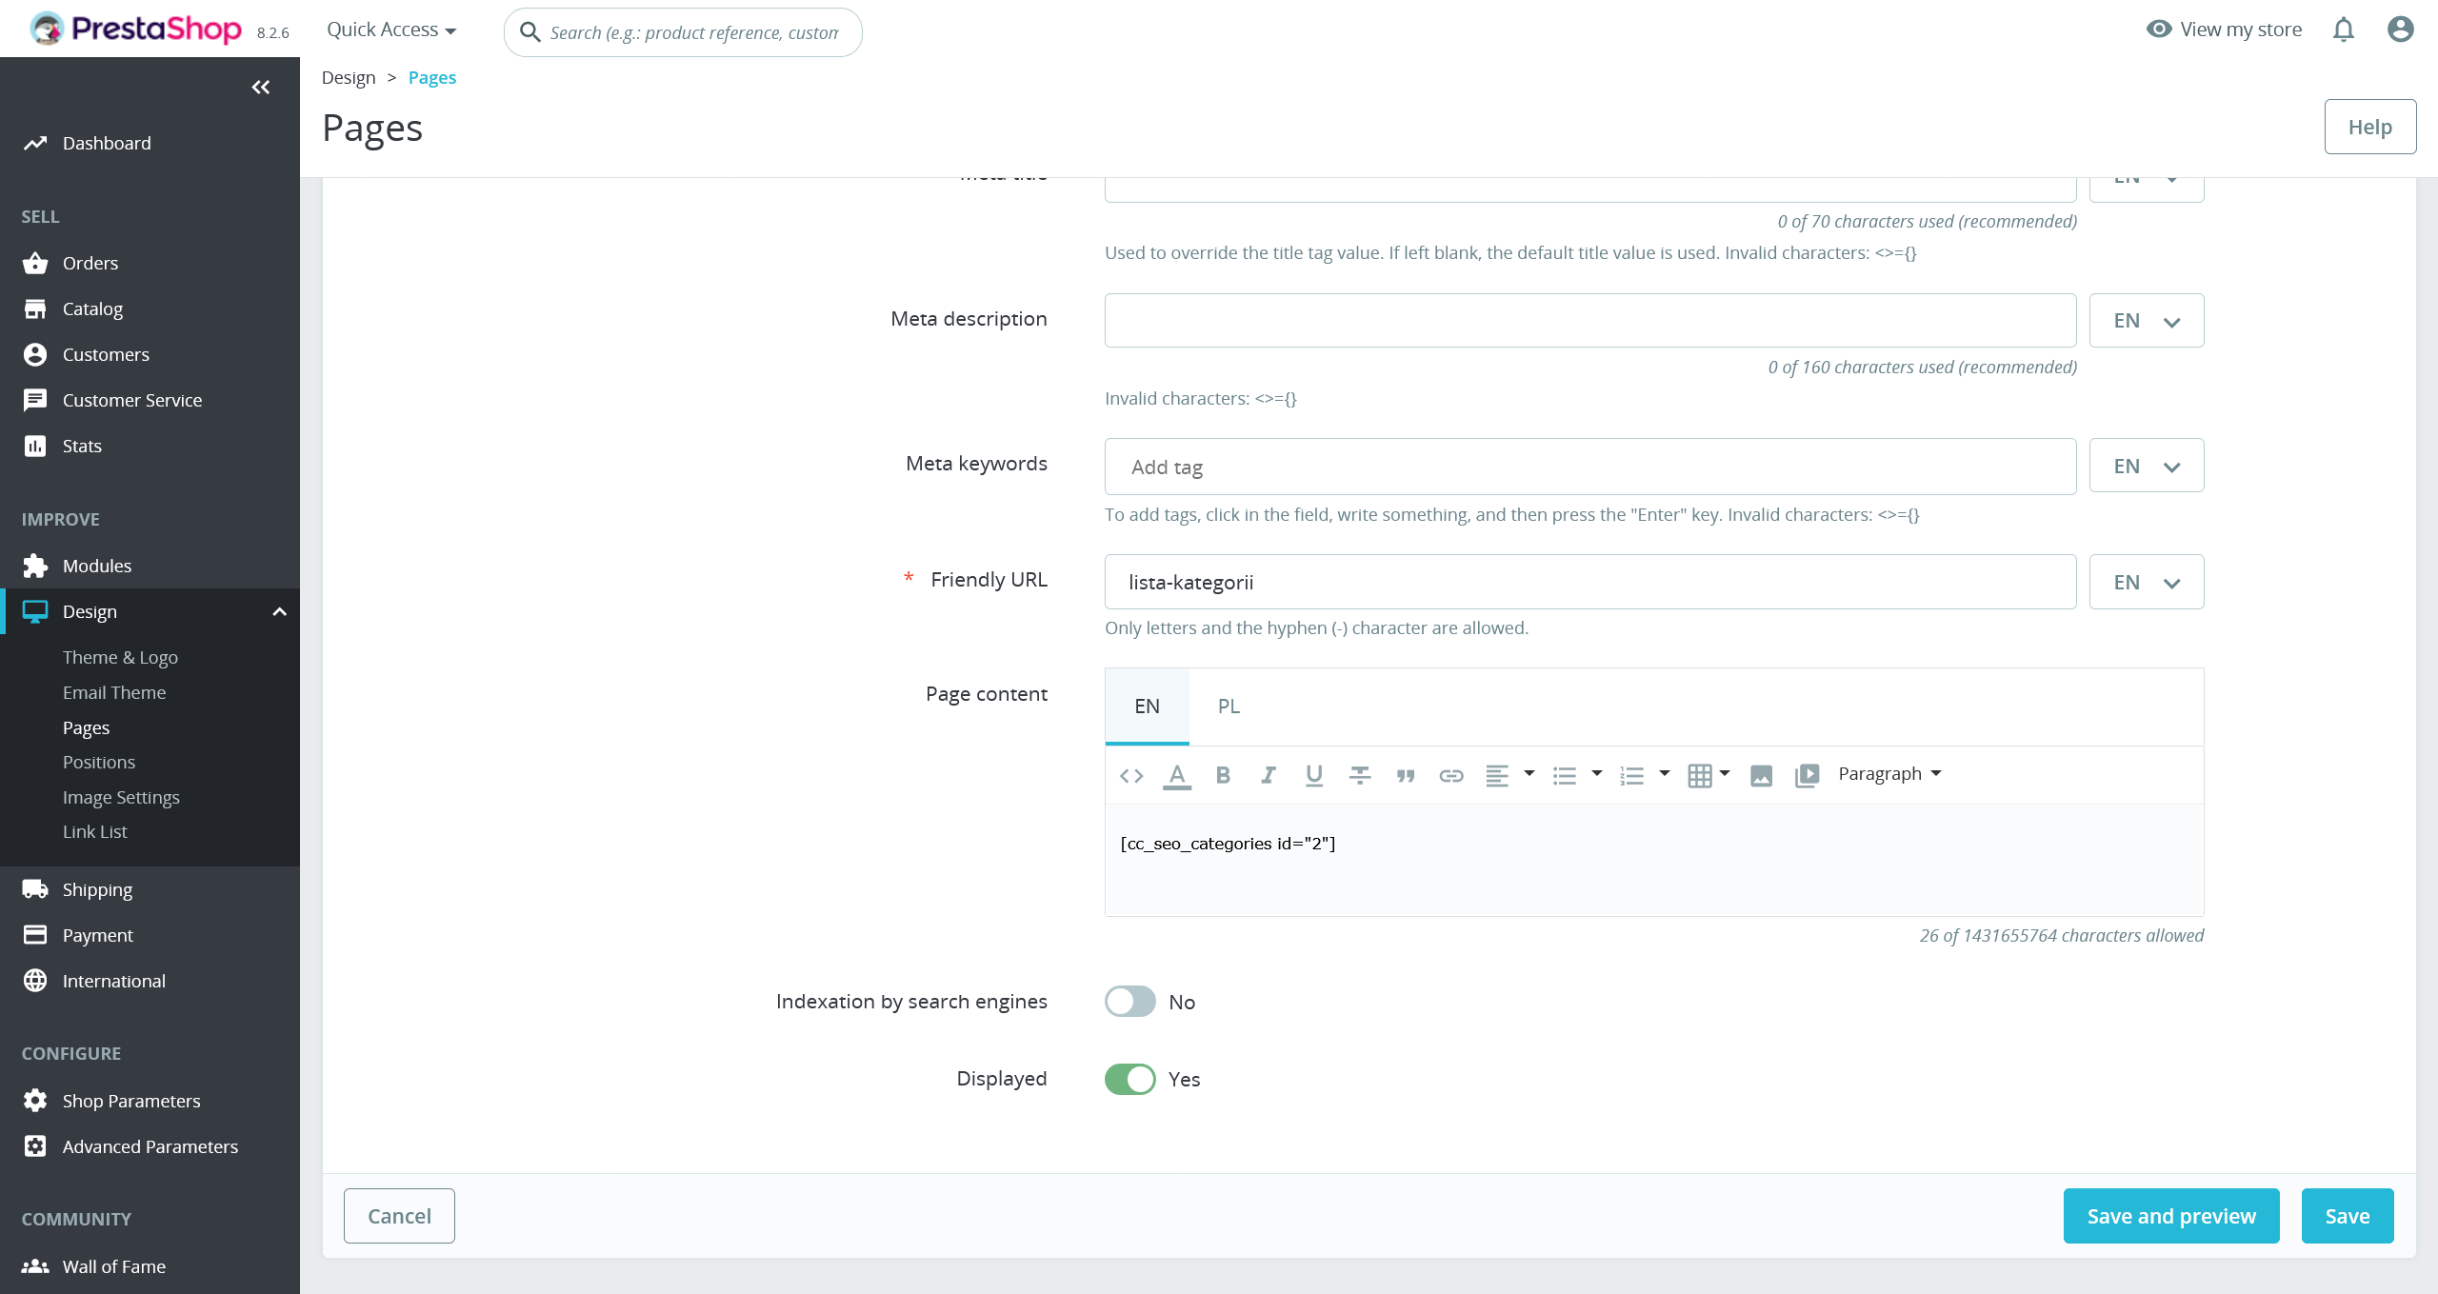Toggle italic formatting in editor
This screenshot has height=1294, width=2438.
point(1269,775)
